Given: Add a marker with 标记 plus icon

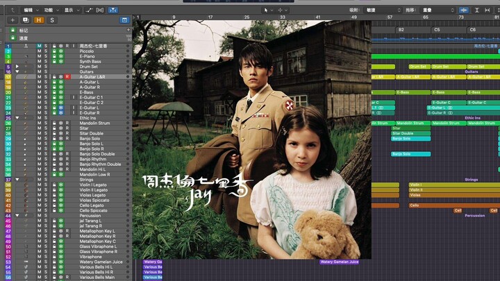Looking at the screenshot, I should point(128,30).
